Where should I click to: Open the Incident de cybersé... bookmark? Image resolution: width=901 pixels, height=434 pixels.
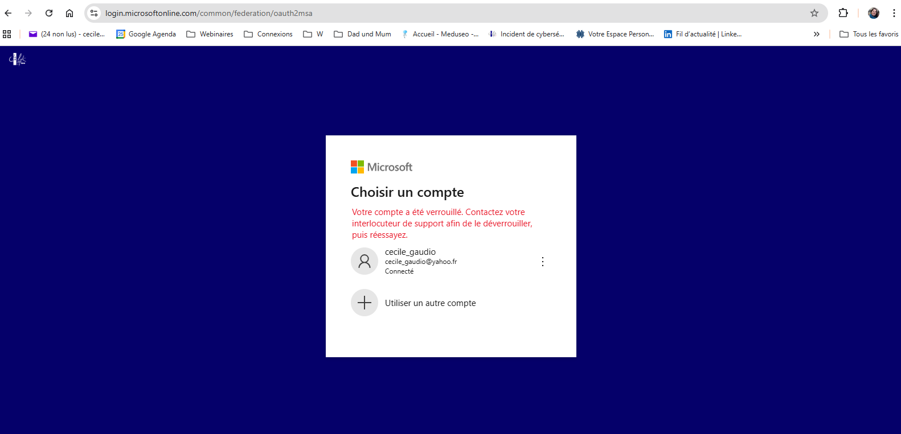527,34
